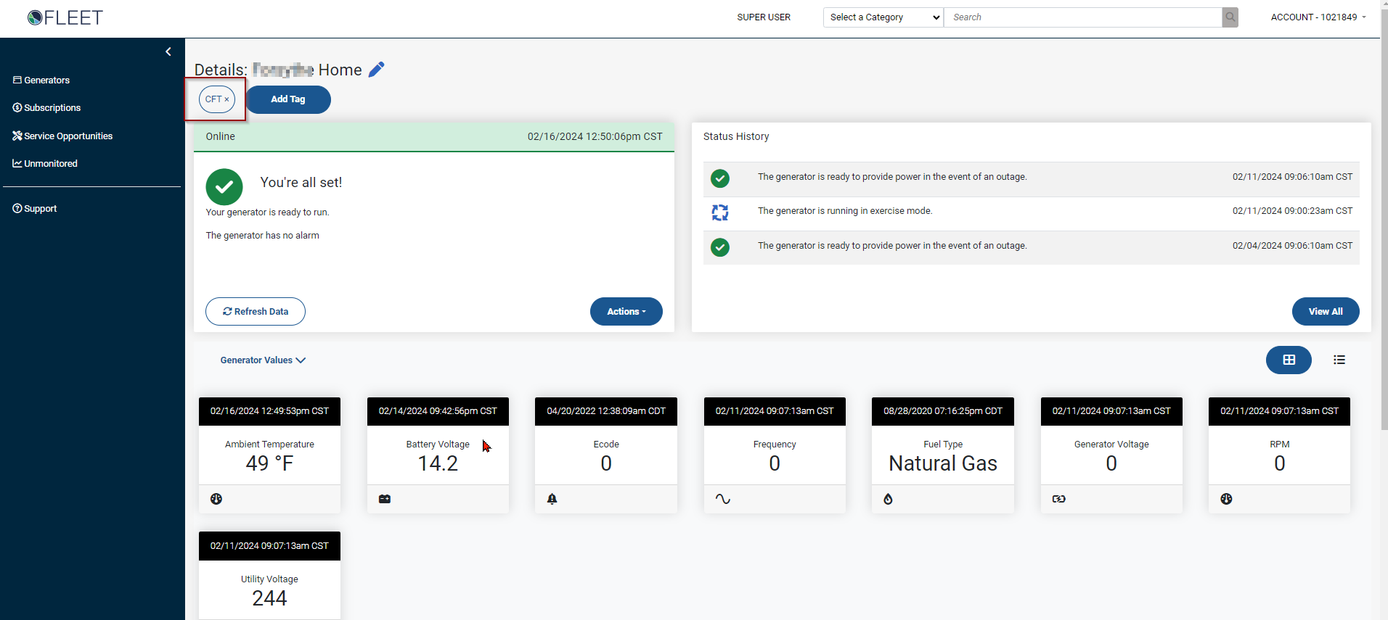The width and height of the screenshot is (1388, 620).
Task: Click the 02/11/2024 09:06:10am ready checkmark icon
Action: (720, 178)
